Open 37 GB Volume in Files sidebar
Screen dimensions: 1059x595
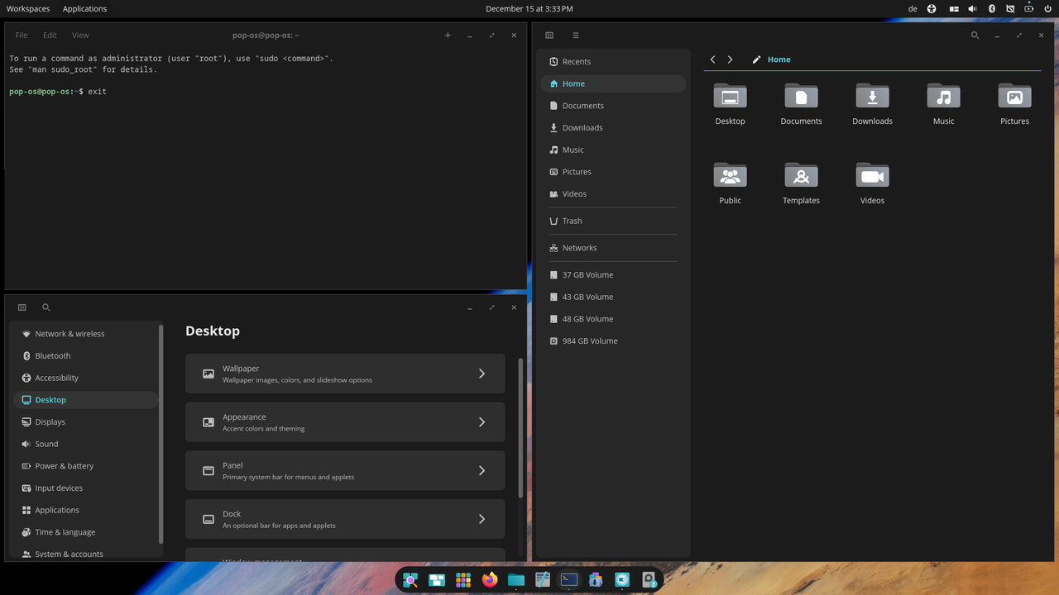[613, 274]
